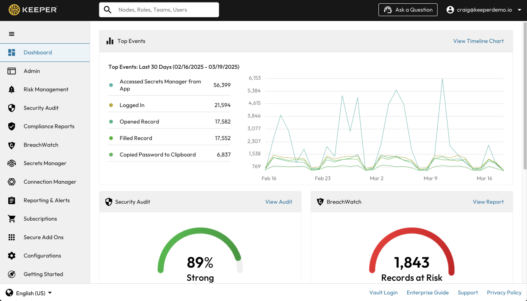Click the BreachWatch records at risk gauge
This screenshot has width=527, height=301.
[412, 254]
